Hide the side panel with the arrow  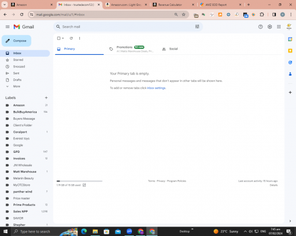pyautogui.click(x=290, y=221)
